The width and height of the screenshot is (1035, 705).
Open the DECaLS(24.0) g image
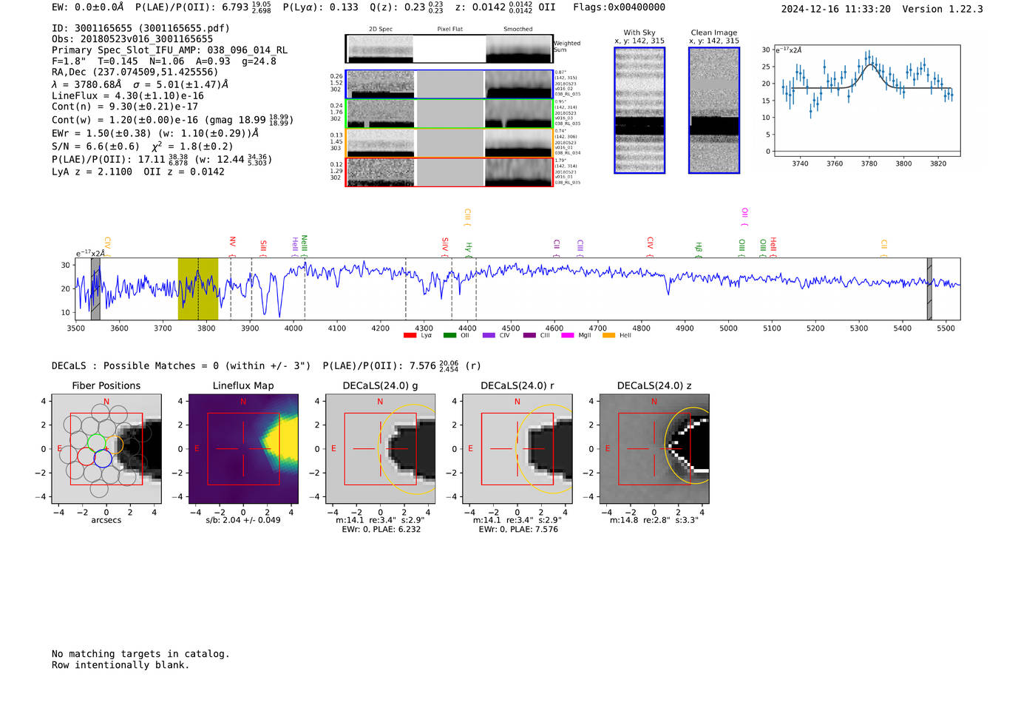380,449
